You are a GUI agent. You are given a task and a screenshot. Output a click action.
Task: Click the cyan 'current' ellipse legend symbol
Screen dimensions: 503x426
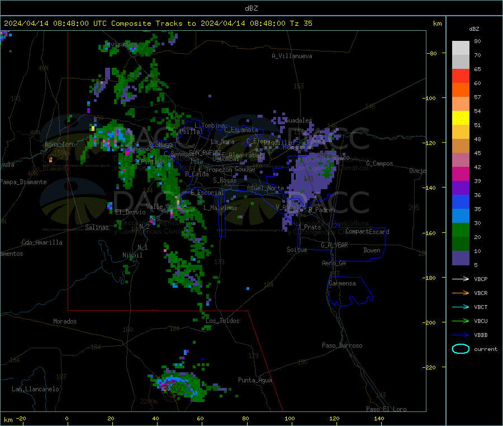461,349
